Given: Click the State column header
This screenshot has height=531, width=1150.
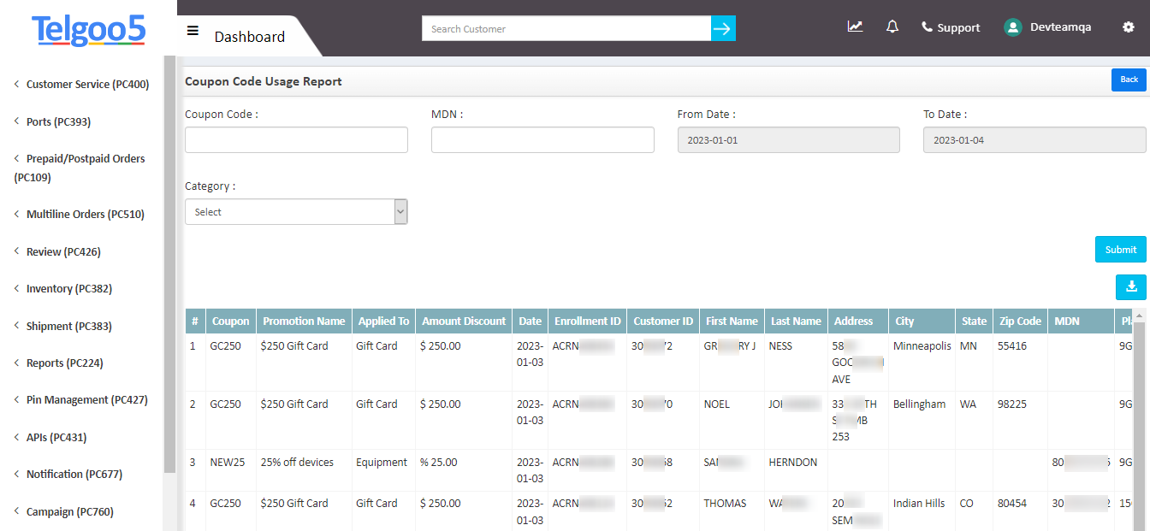Looking at the screenshot, I should (x=975, y=322).
